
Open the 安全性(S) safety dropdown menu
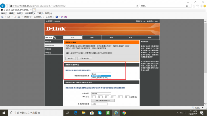pyautogui.click(x=39, y=17)
